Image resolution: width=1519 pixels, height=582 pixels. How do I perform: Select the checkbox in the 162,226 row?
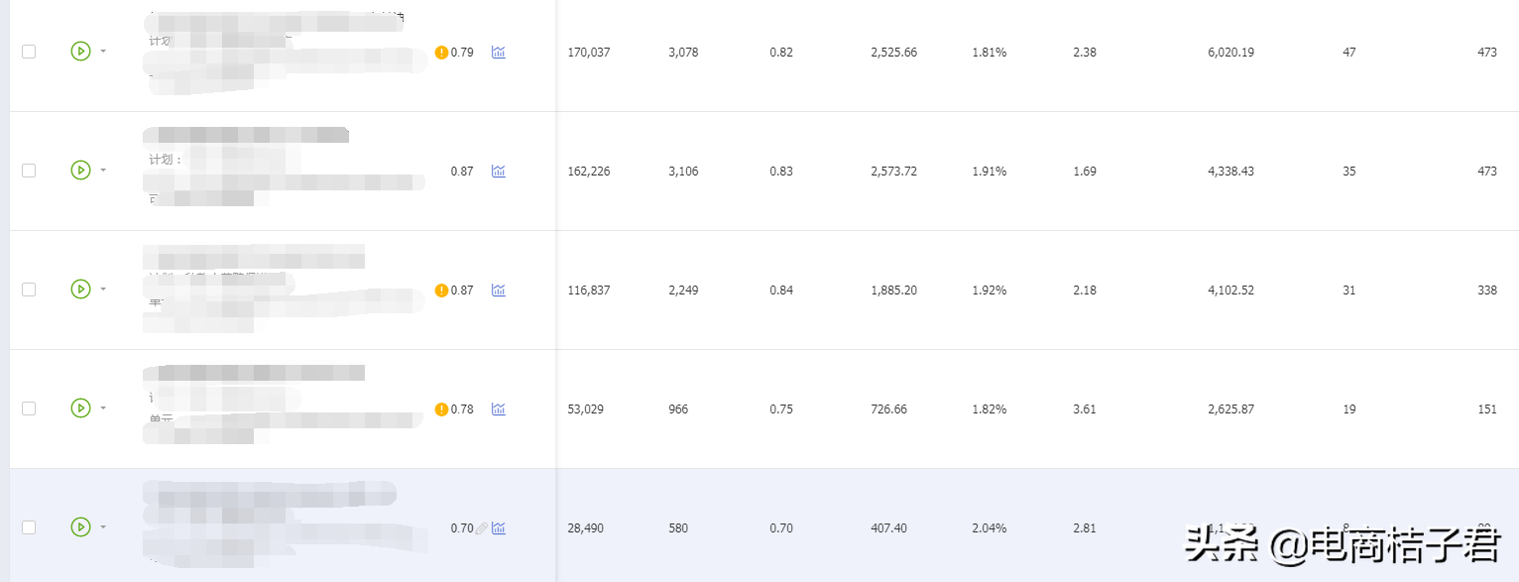pos(29,171)
